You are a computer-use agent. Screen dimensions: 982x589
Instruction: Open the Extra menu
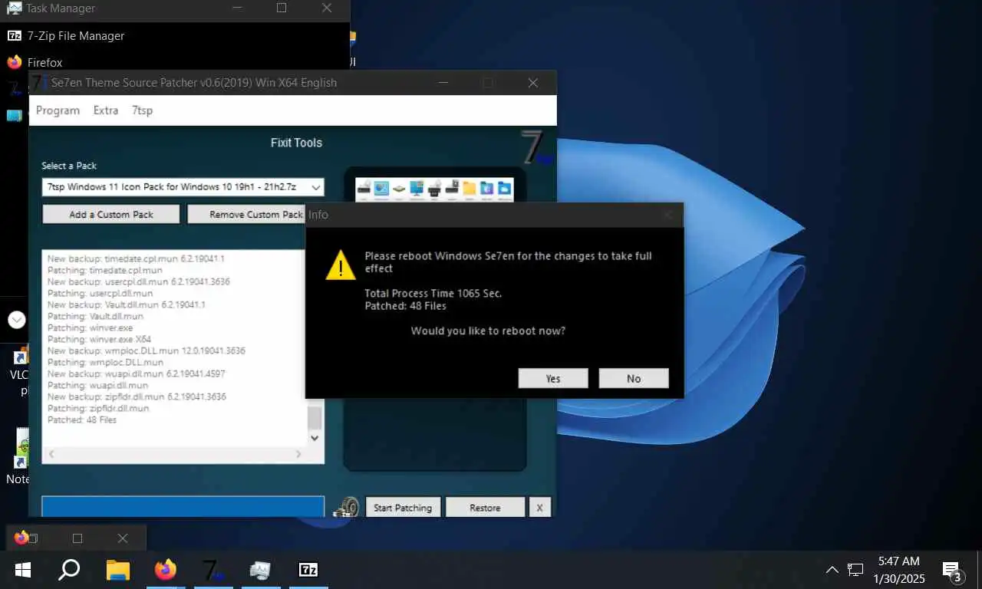tap(106, 110)
